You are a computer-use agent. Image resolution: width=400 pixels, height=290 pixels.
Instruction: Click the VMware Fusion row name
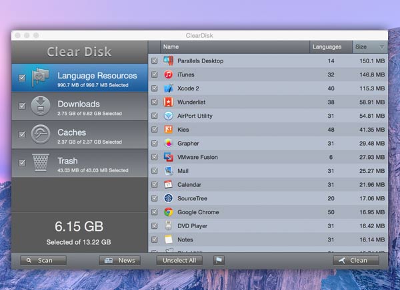click(x=198, y=157)
